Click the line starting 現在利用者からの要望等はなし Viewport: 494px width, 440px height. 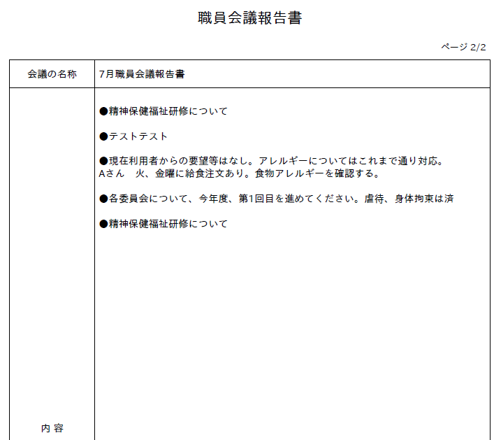point(271,161)
